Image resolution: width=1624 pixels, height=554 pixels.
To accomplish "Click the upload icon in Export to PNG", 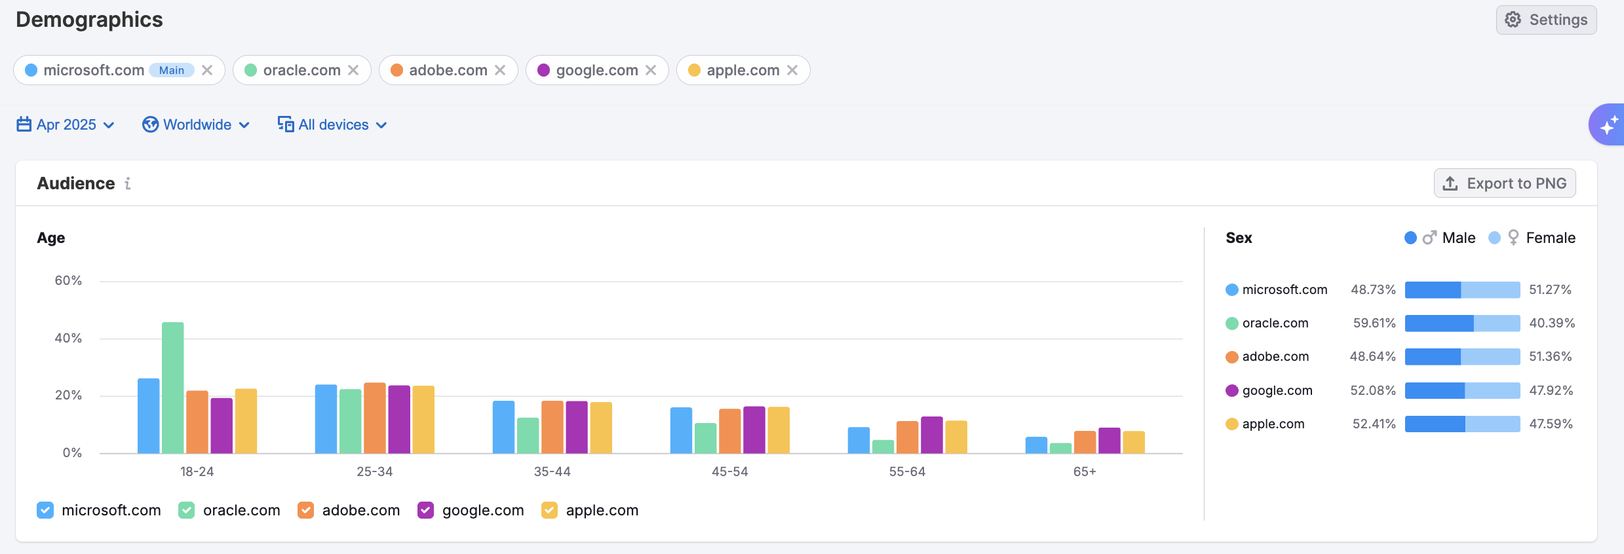I will [x=1450, y=183].
